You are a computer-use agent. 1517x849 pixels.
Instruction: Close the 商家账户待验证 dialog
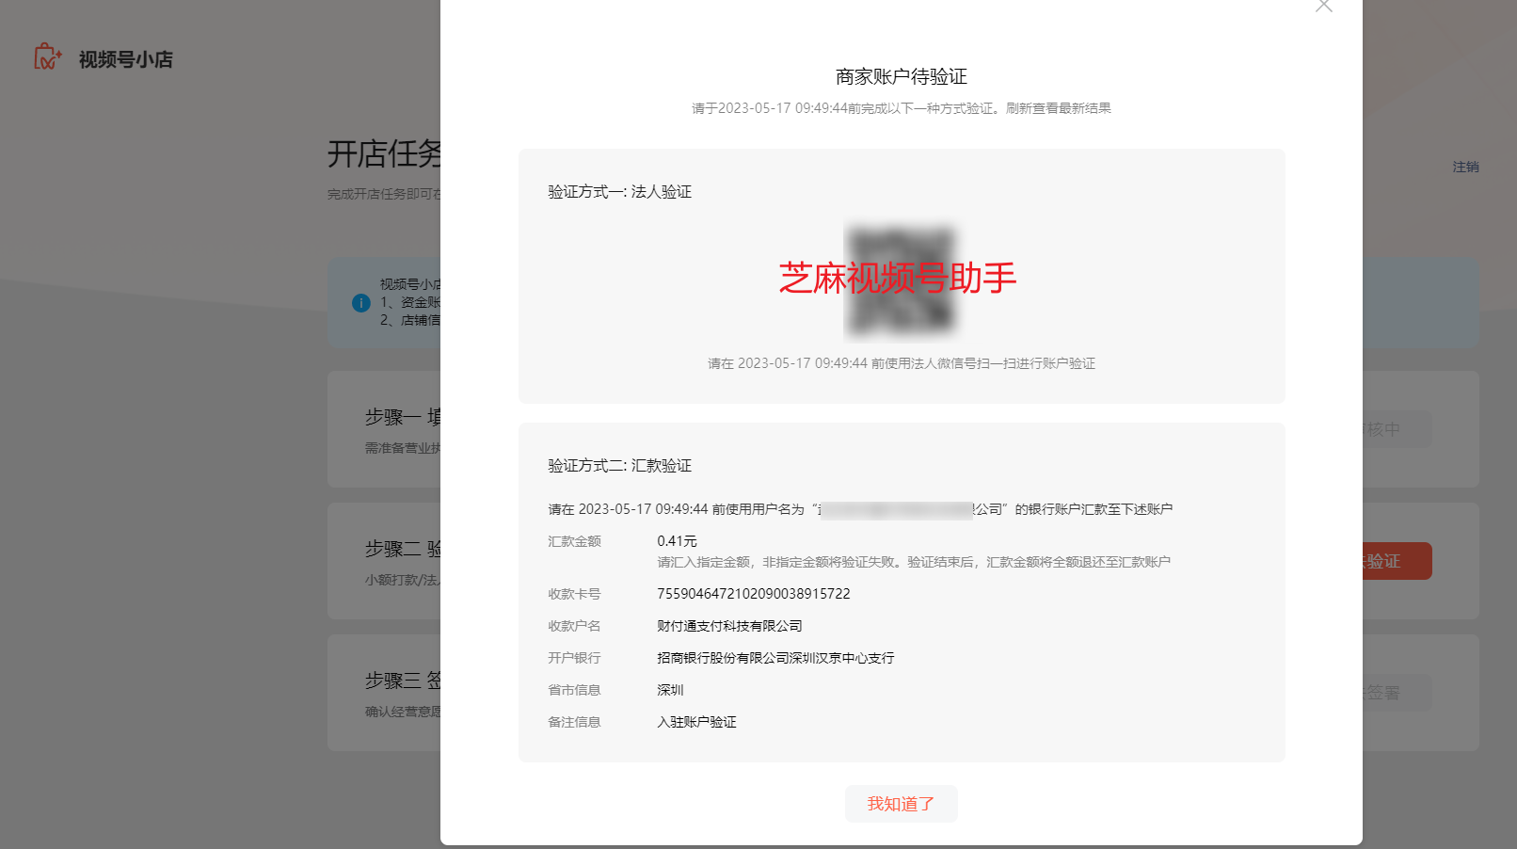pyautogui.click(x=1324, y=6)
